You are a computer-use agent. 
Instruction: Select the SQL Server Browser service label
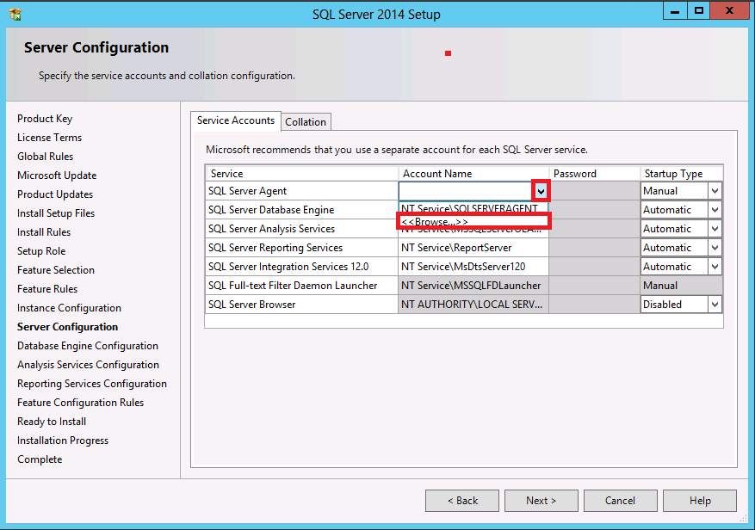click(x=252, y=305)
